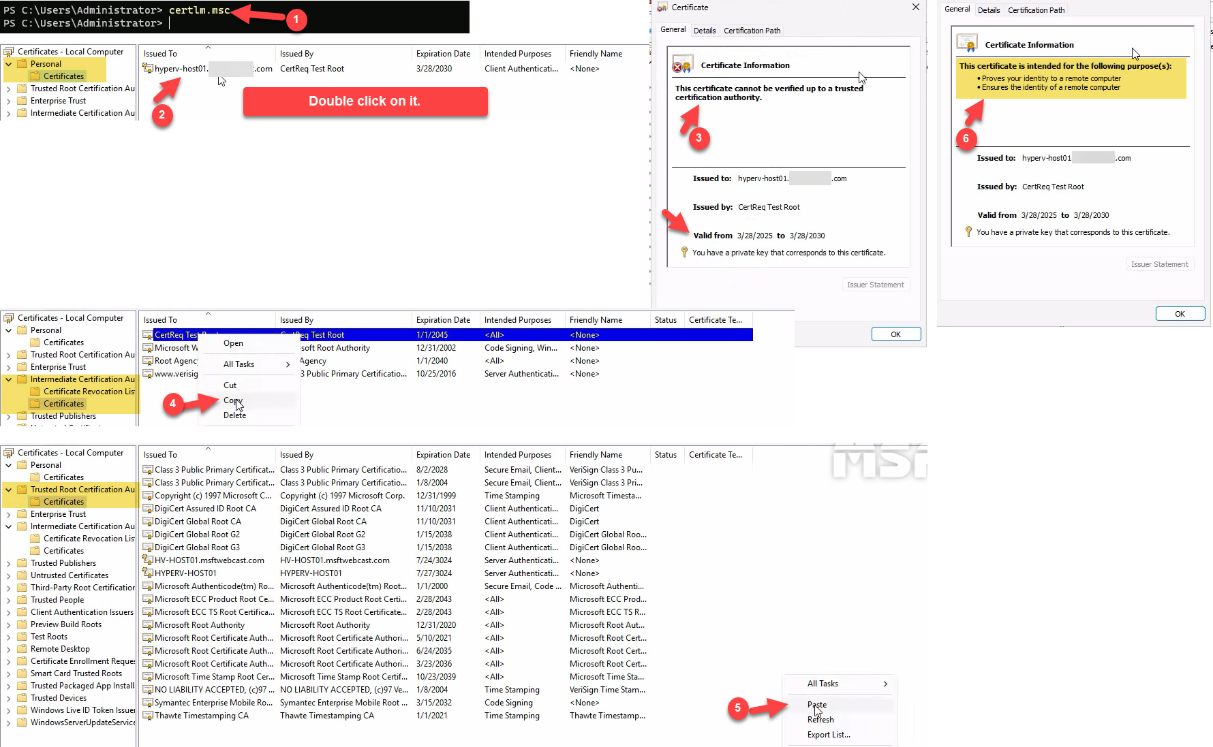Click the Trusted Devices folder icon
1213x747 pixels.
pos(22,698)
